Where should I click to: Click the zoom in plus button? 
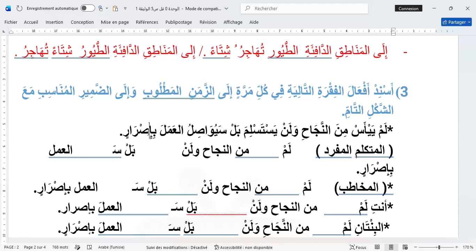click(457, 247)
